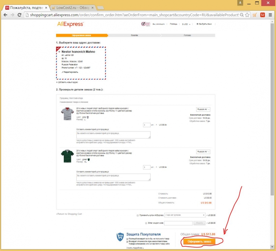Click the scrollbar down arrow
This screenshot has width=276, height=251.
pyautogui.click(x=272, y=247)
